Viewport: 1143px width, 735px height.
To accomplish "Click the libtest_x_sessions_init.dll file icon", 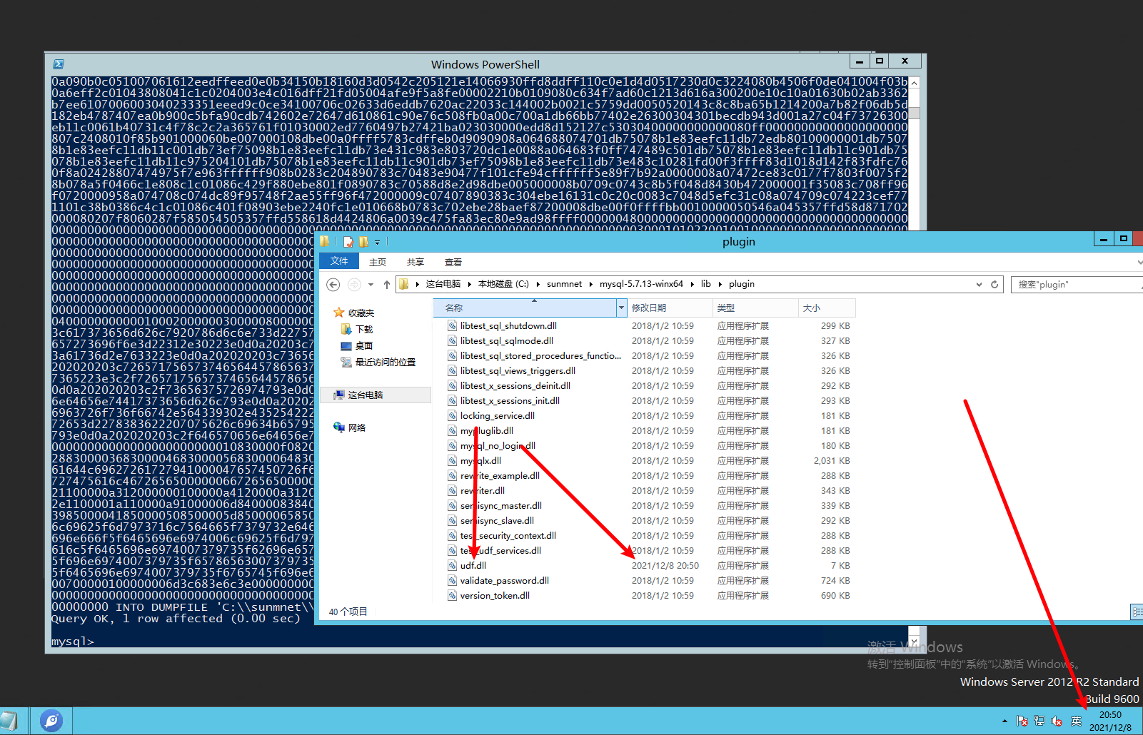I will pyautogui.click(x=452, y=400).
